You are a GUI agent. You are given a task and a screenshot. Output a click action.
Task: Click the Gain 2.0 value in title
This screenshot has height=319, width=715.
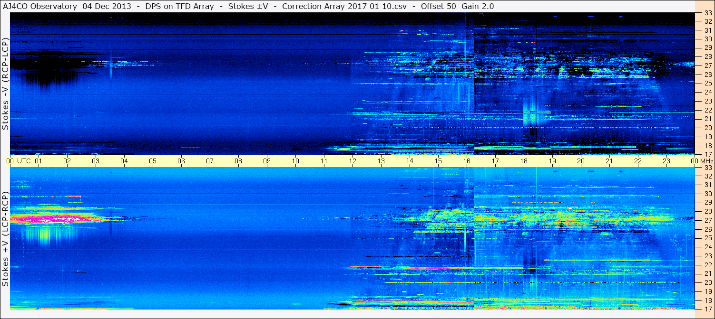coord(477,6)
